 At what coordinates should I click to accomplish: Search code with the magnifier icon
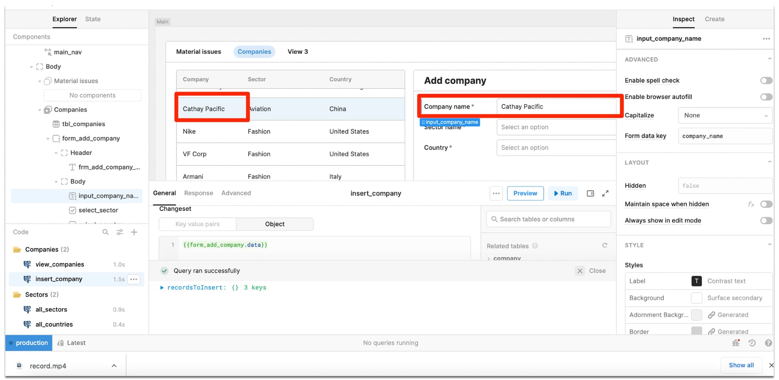105,232
